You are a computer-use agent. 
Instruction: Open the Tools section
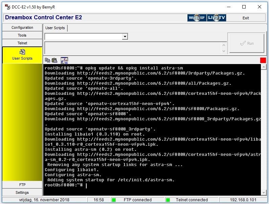[x=22, y=35]
